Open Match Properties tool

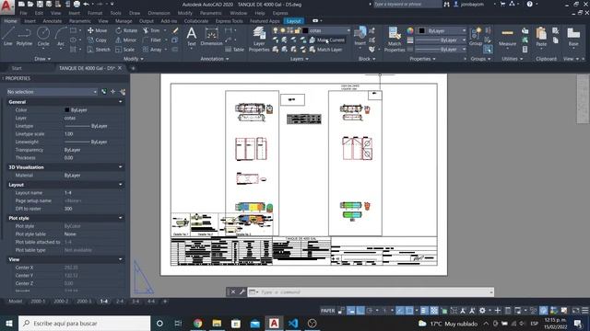tap(395, 39)
